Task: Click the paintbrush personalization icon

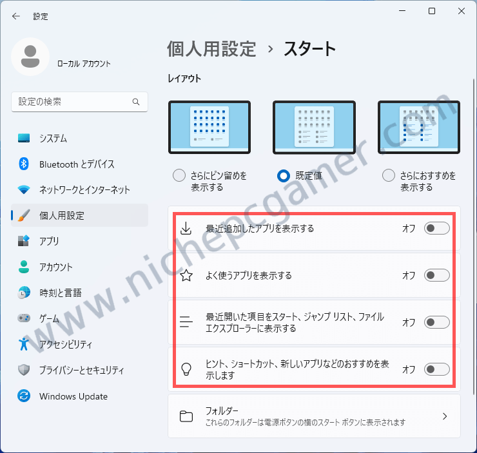Action: tap(24, 215)
